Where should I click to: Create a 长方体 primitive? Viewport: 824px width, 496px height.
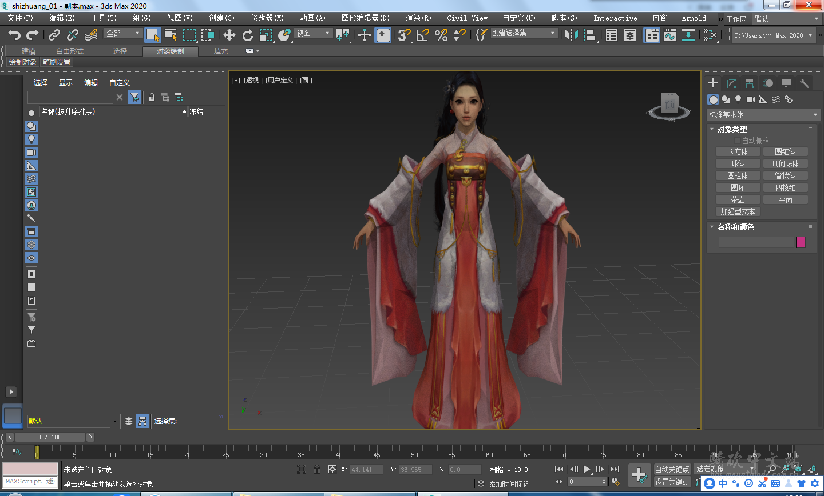(x=738, y=151)
